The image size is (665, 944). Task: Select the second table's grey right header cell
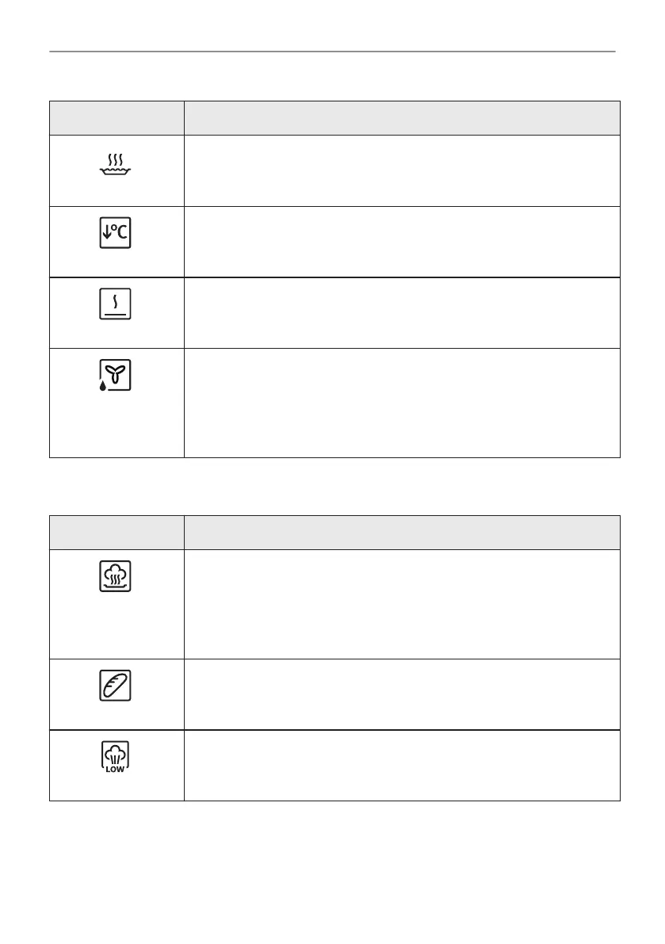tap(402, 533)
